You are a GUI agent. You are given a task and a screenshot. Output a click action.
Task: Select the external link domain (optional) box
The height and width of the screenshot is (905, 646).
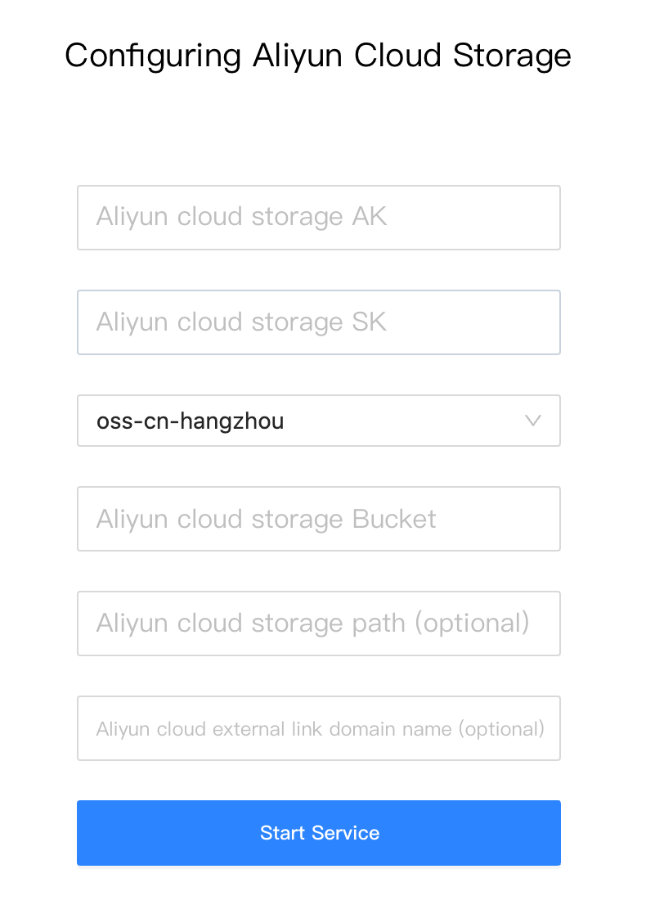318,728
